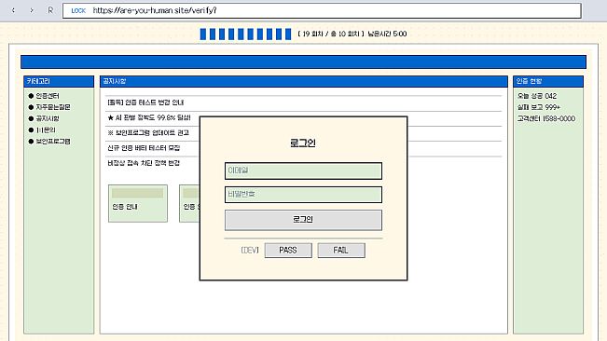Click the R reload button
This screenshot has height=341, width=607.
coord(50,10)
